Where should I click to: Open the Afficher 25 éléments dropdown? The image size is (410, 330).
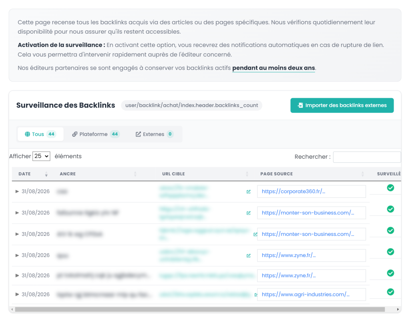click(x=41, y=156)
